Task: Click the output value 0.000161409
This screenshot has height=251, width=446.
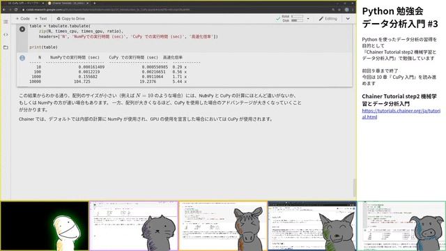Action: coord(91,67)
